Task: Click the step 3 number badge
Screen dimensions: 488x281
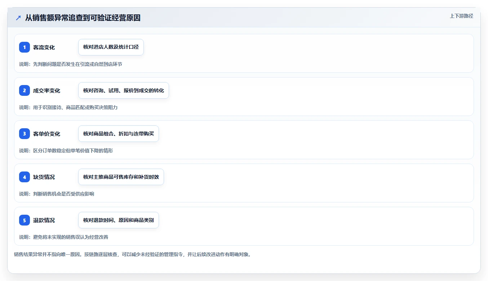Action: pyautogui.click(x=25, y=134)
